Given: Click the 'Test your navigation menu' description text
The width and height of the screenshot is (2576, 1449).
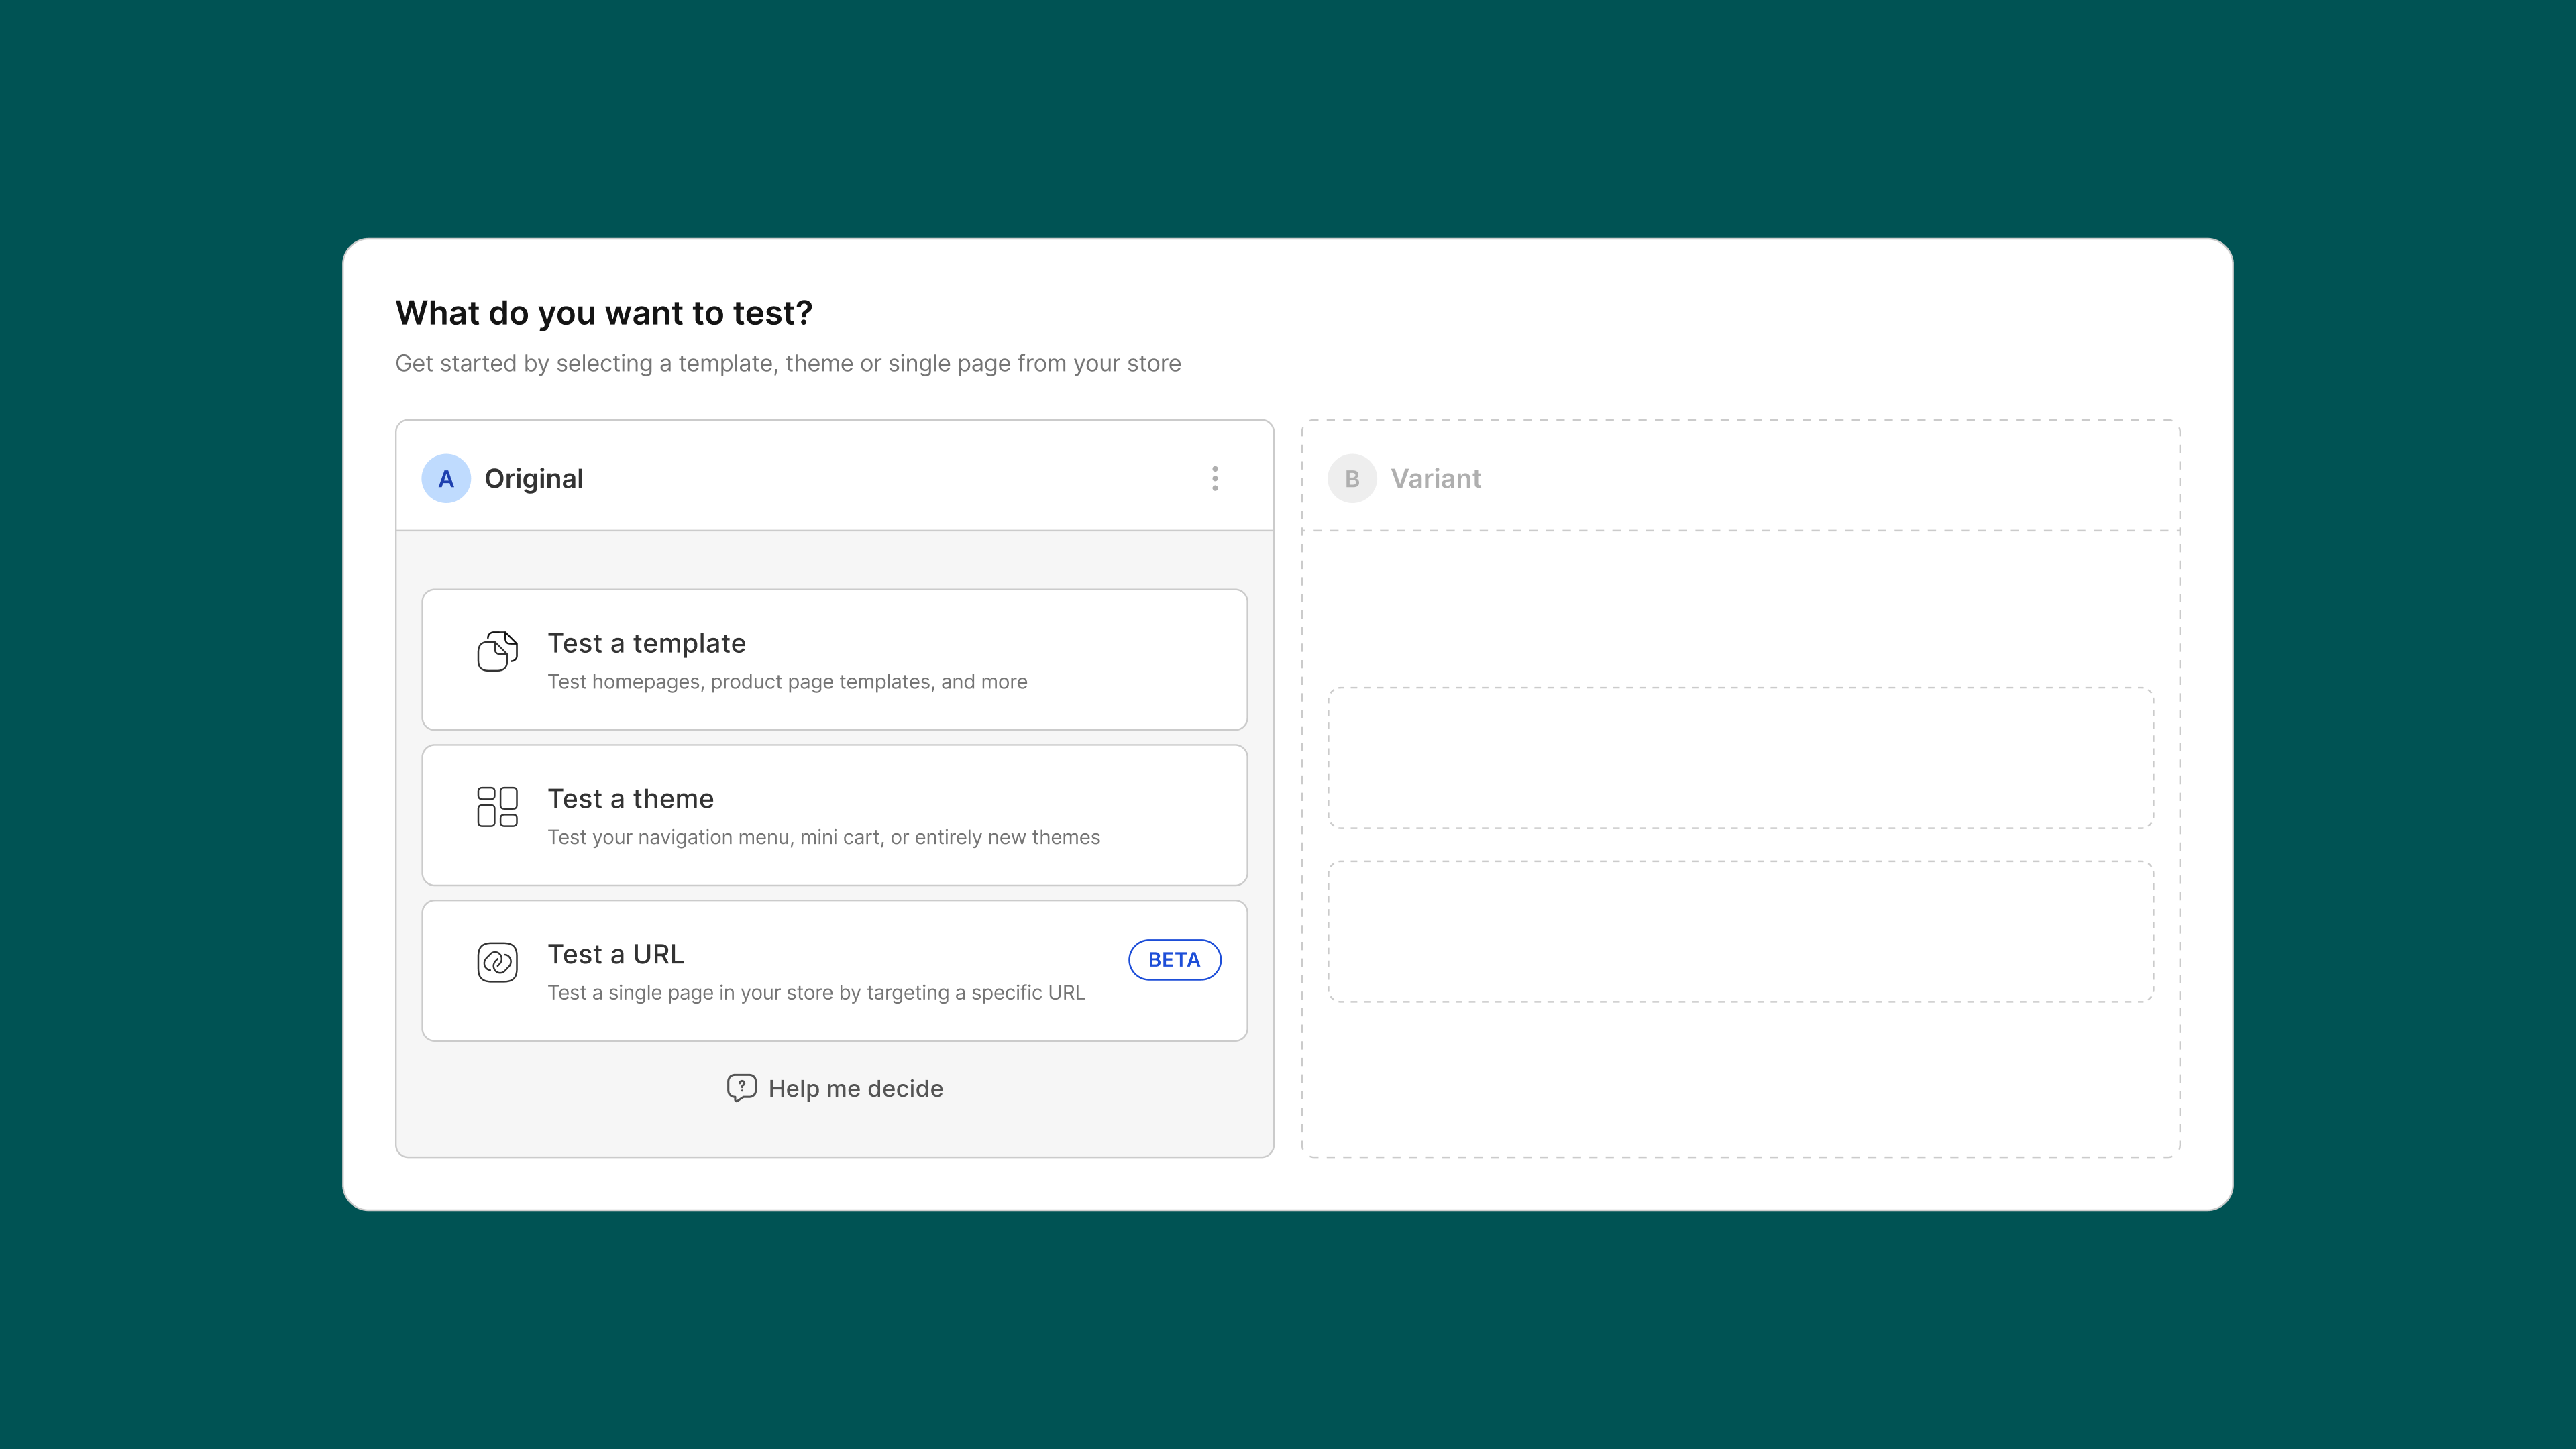Looking at the screenshot, I should pos(823,837).
